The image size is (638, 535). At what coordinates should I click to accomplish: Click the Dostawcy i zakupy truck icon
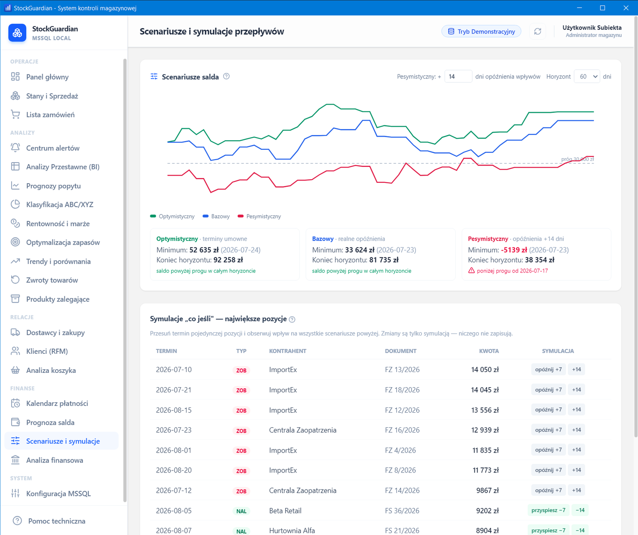click(x=15, y=332)
